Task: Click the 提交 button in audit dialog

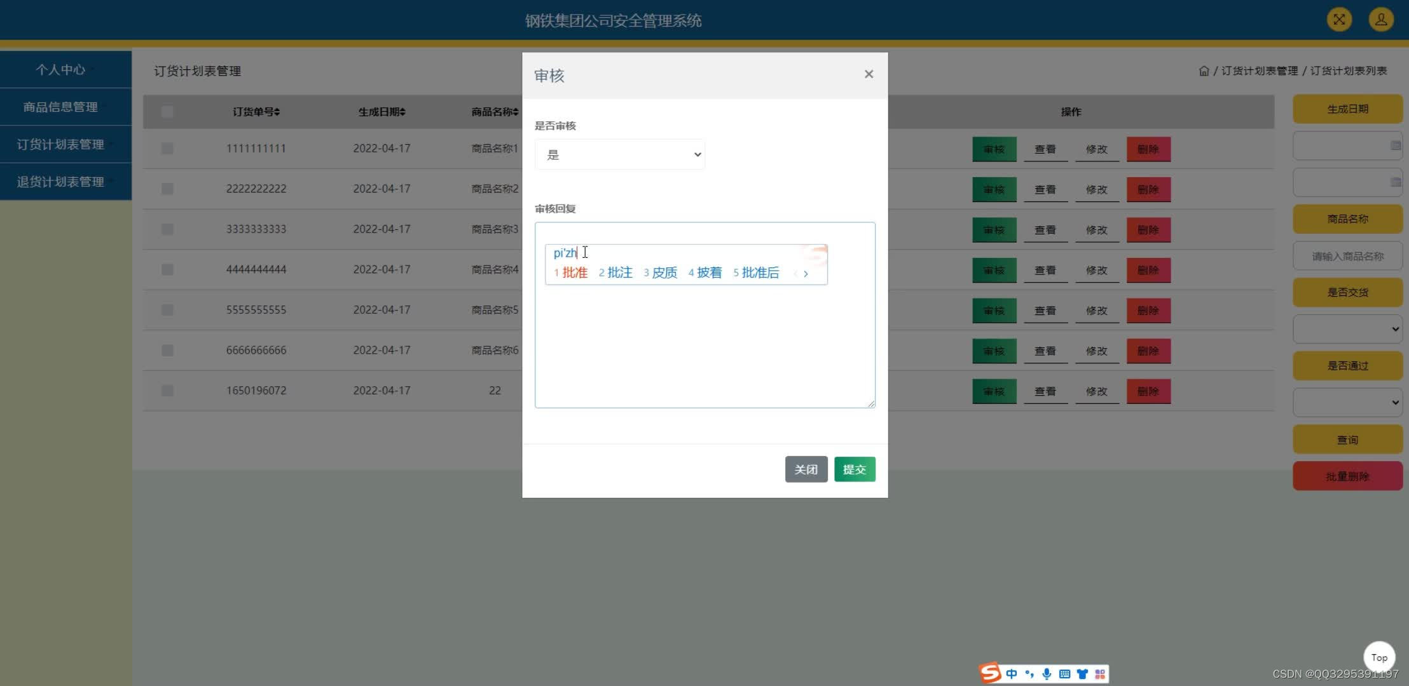Action: click(x=855, y=469)
